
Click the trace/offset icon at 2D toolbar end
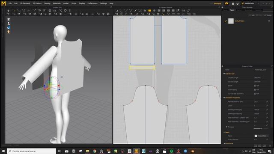189,11
